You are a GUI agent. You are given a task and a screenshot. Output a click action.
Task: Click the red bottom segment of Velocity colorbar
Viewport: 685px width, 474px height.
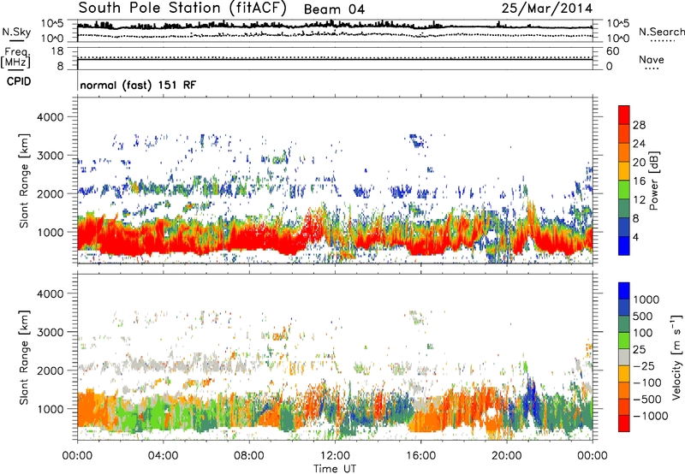click(624, 424)
